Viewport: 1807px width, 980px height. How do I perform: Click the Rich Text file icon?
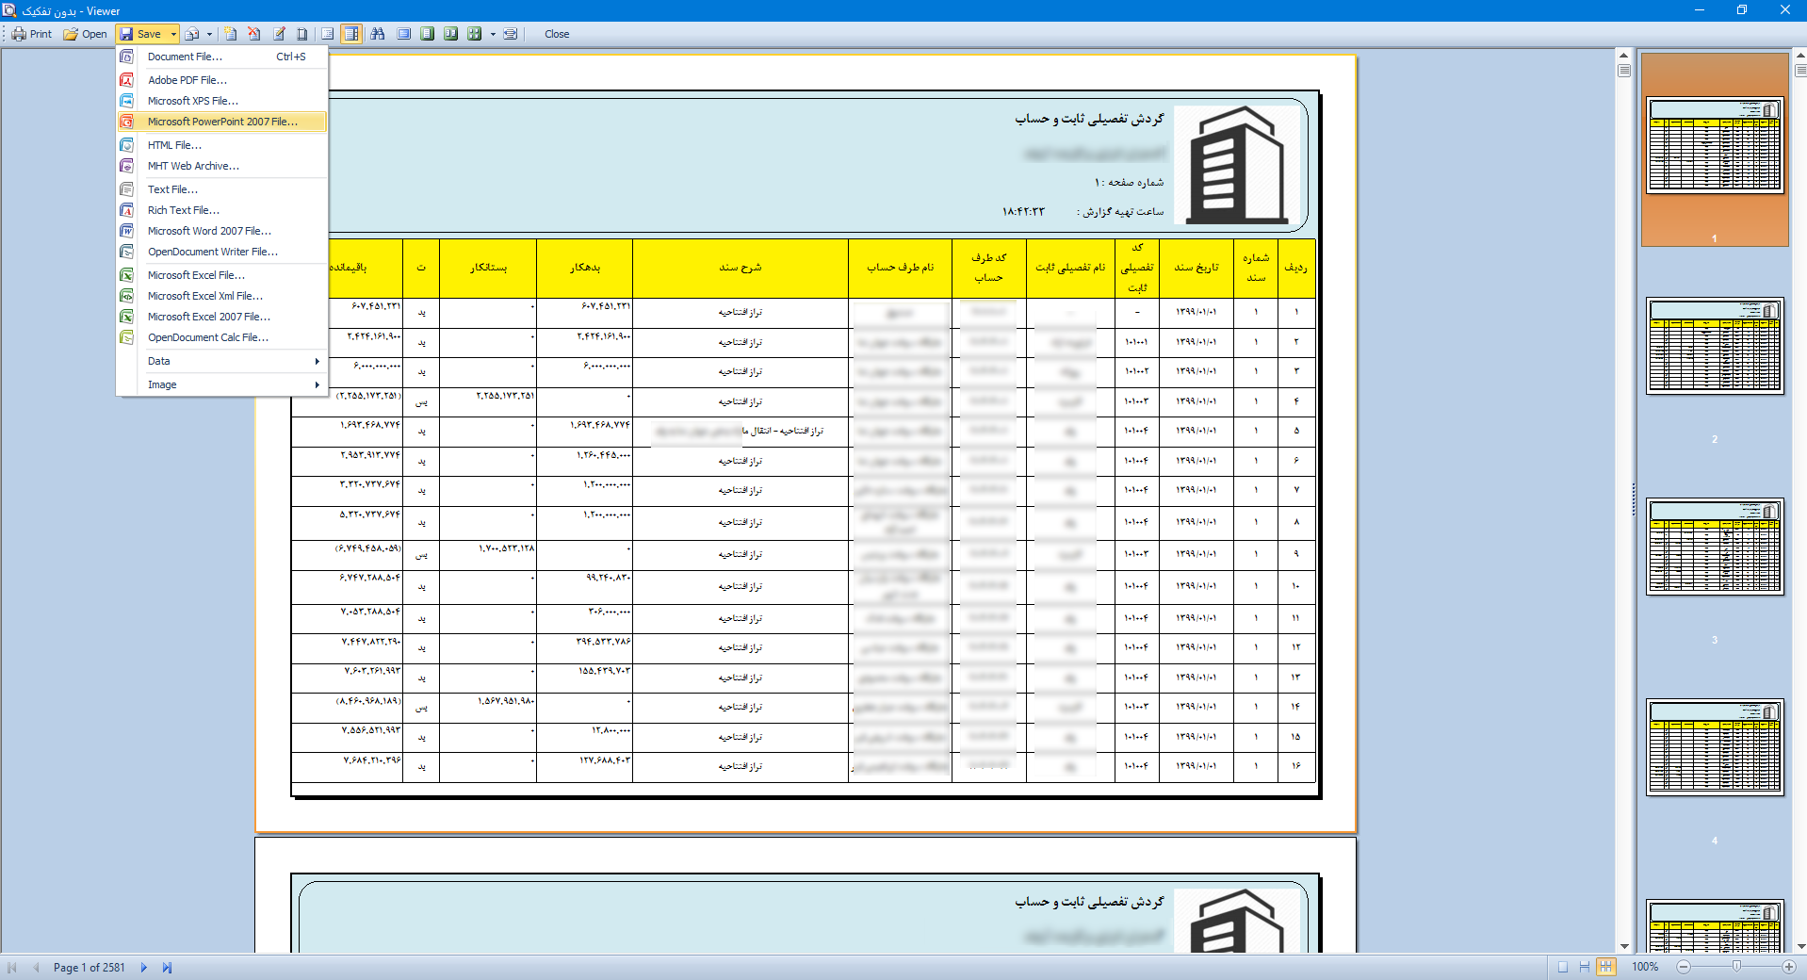tap(126, 210)
